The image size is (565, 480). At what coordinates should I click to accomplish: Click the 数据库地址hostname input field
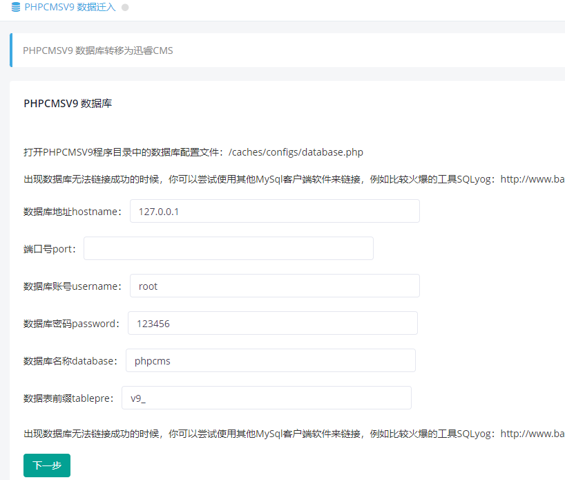(275, 211)
